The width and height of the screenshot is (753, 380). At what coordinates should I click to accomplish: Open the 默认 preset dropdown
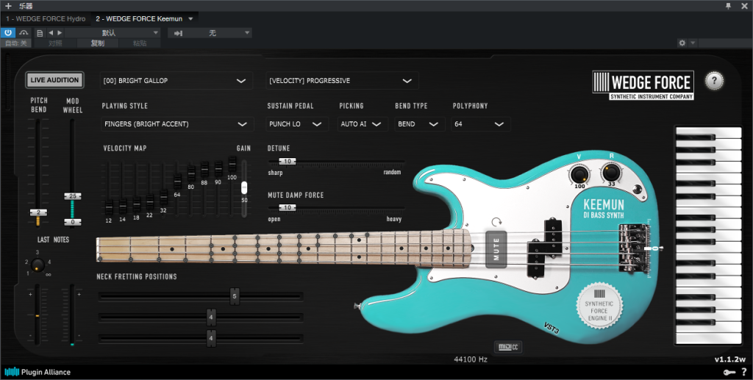[113, 33]
